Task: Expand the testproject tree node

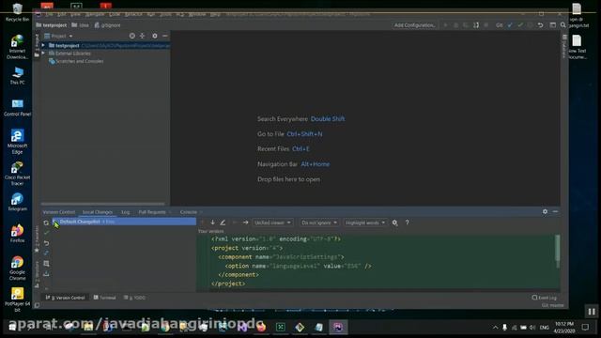Action: 43,46
